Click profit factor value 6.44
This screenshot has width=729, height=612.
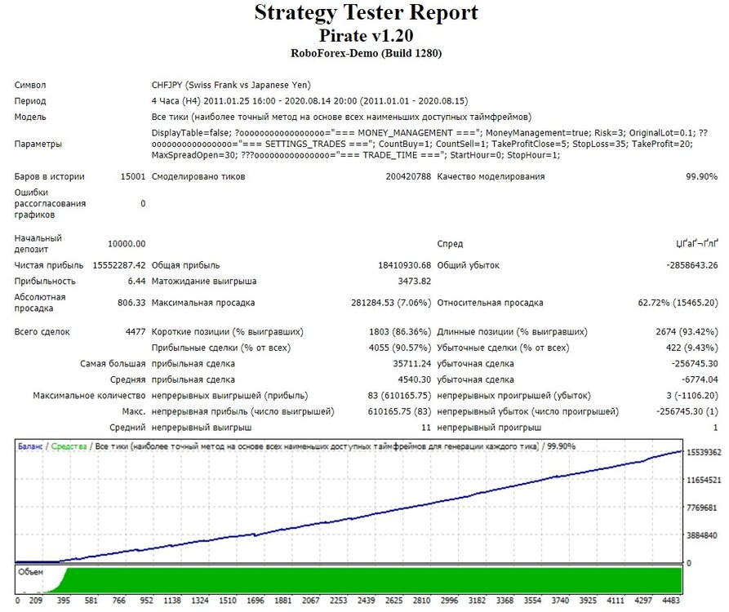tap(136, 282)
